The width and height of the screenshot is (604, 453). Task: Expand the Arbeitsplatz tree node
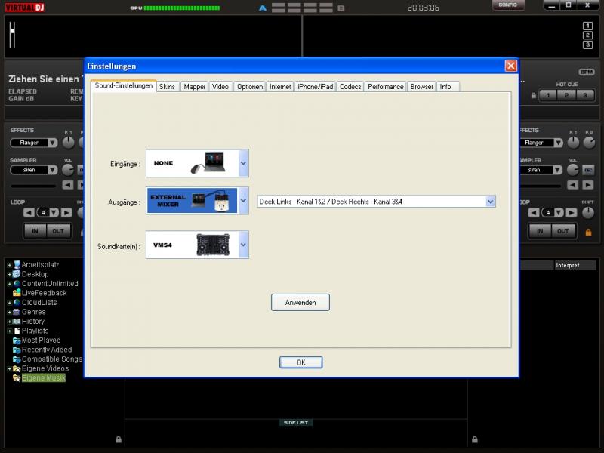point(9,265)
